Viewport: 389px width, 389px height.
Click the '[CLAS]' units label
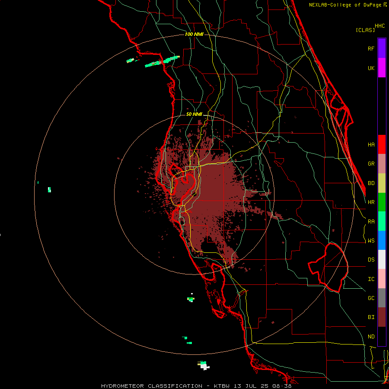coord(365,30)
